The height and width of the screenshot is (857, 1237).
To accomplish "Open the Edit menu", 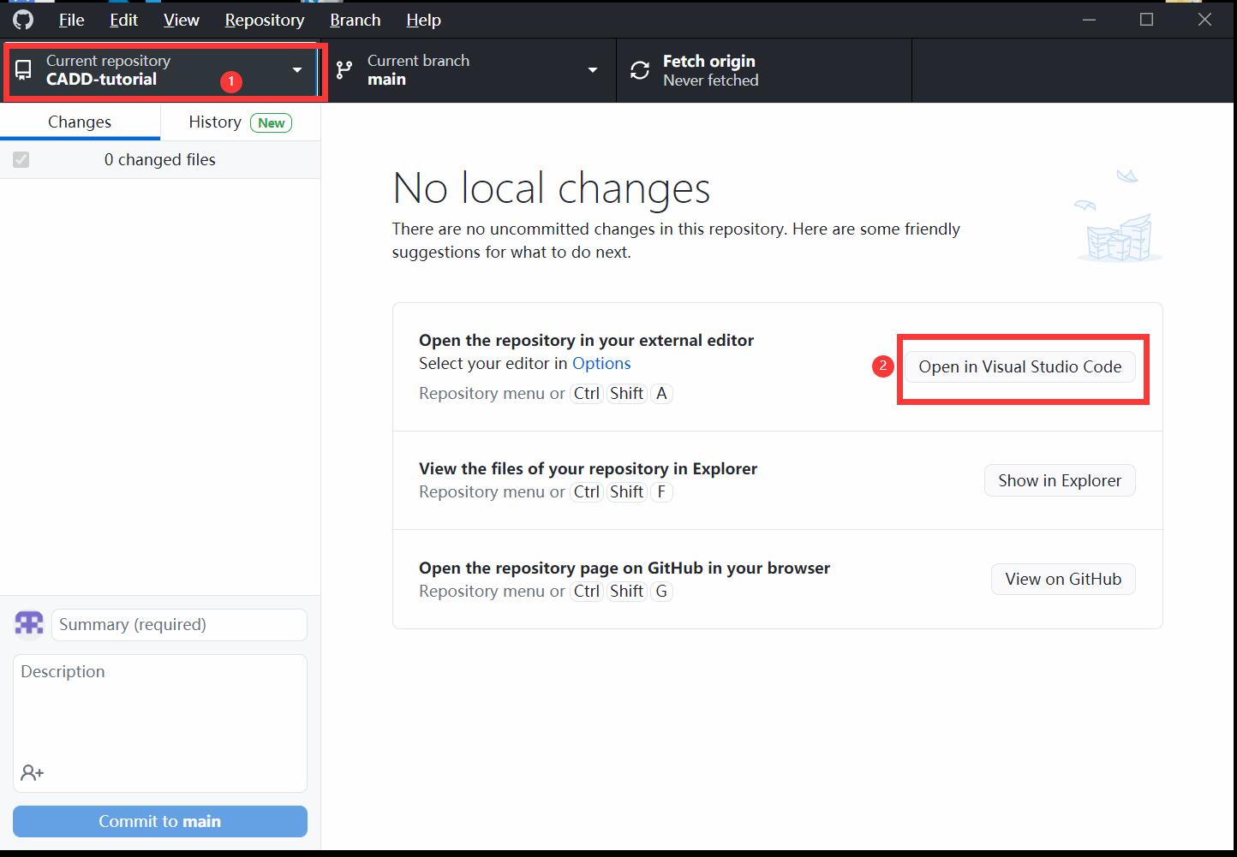I will click(124, 20).
